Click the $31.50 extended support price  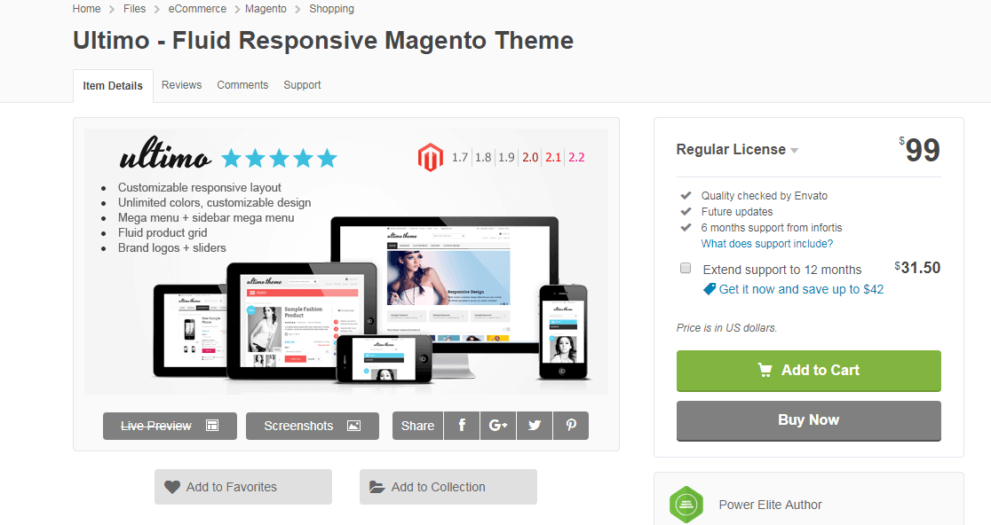[917, 268]
